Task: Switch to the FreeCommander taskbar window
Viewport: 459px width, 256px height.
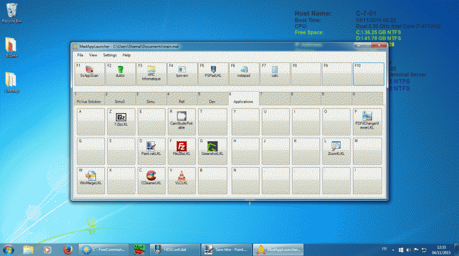Action: click(x=103, y=250)
